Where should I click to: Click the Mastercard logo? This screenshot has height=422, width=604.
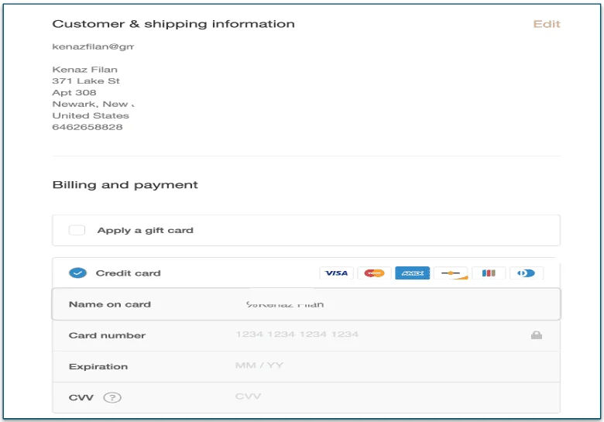tap(374, 273)
